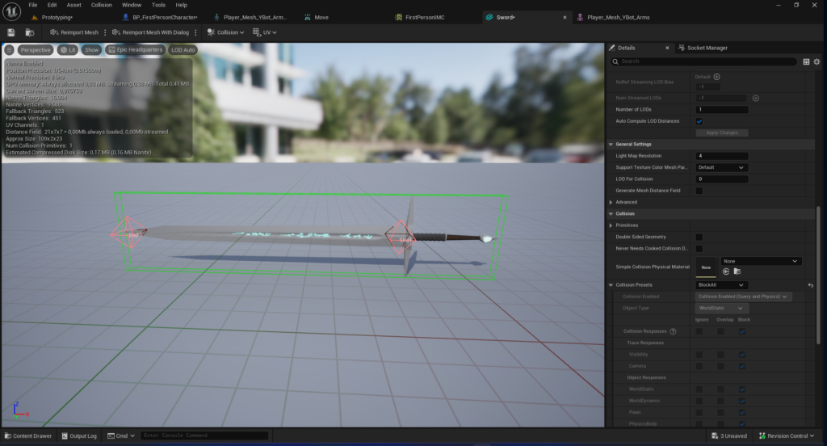Viewport: 827px width, 446px height.
Task: Click the Details panel settings gear icon
Action: pos(817,61)
